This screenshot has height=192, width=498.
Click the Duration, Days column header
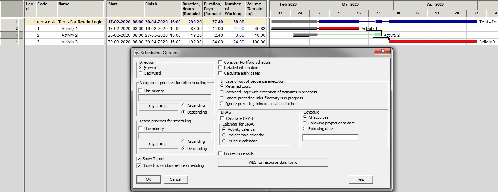click(x=213, y=9)
